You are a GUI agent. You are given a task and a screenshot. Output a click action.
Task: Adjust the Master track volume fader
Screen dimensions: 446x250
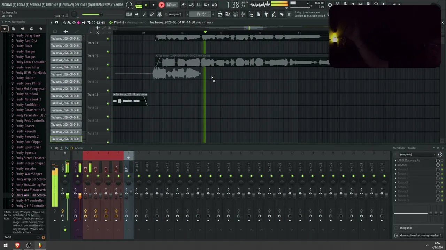pos(67,196)
